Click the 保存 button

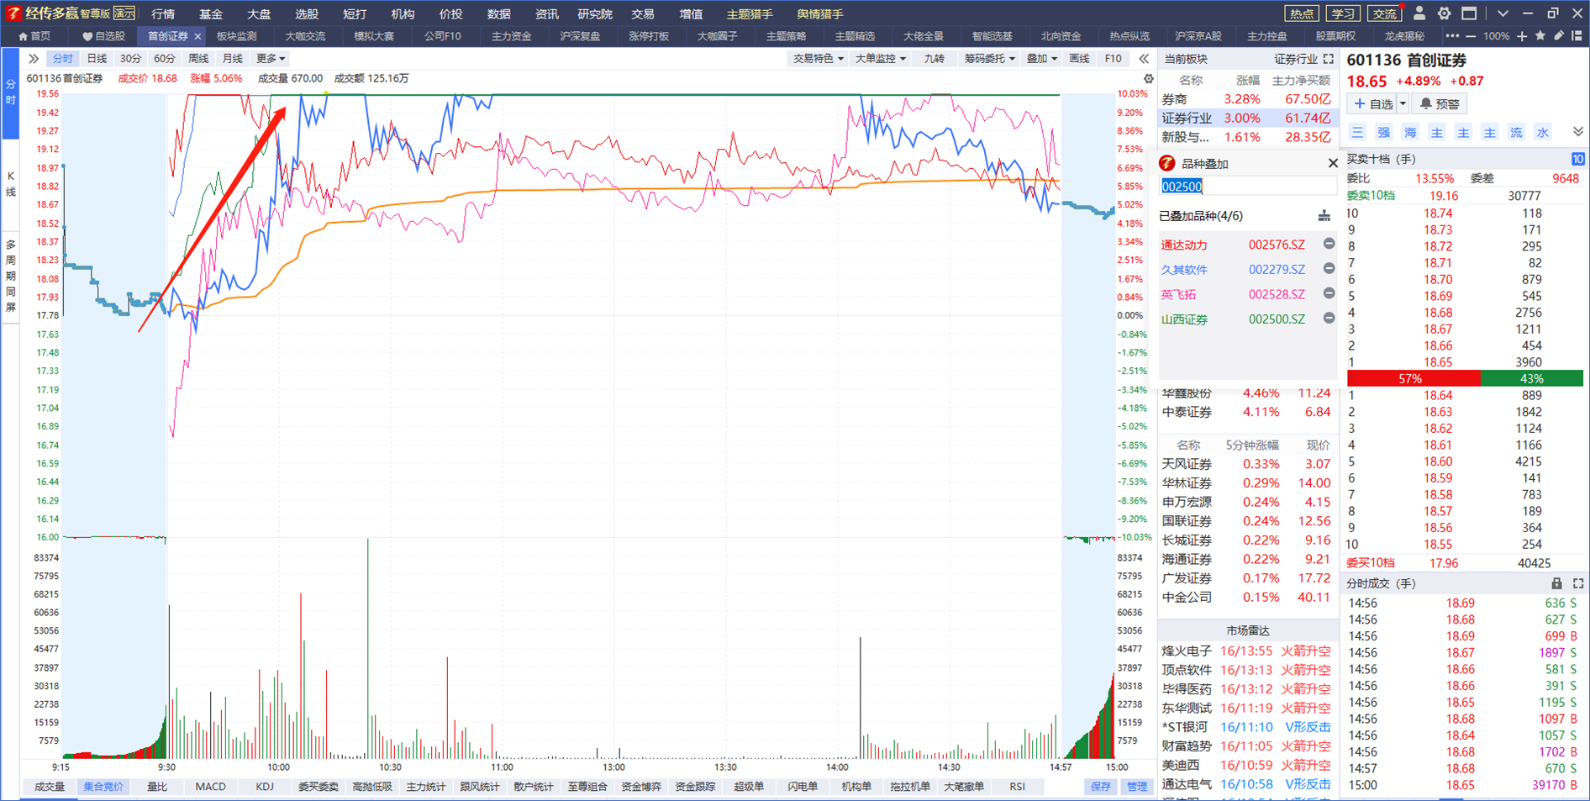1101,787
